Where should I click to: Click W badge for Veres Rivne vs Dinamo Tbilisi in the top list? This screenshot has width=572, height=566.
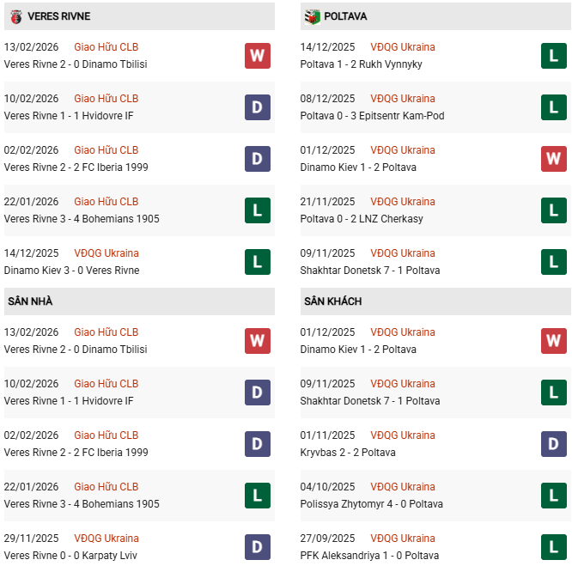point(257,56)
